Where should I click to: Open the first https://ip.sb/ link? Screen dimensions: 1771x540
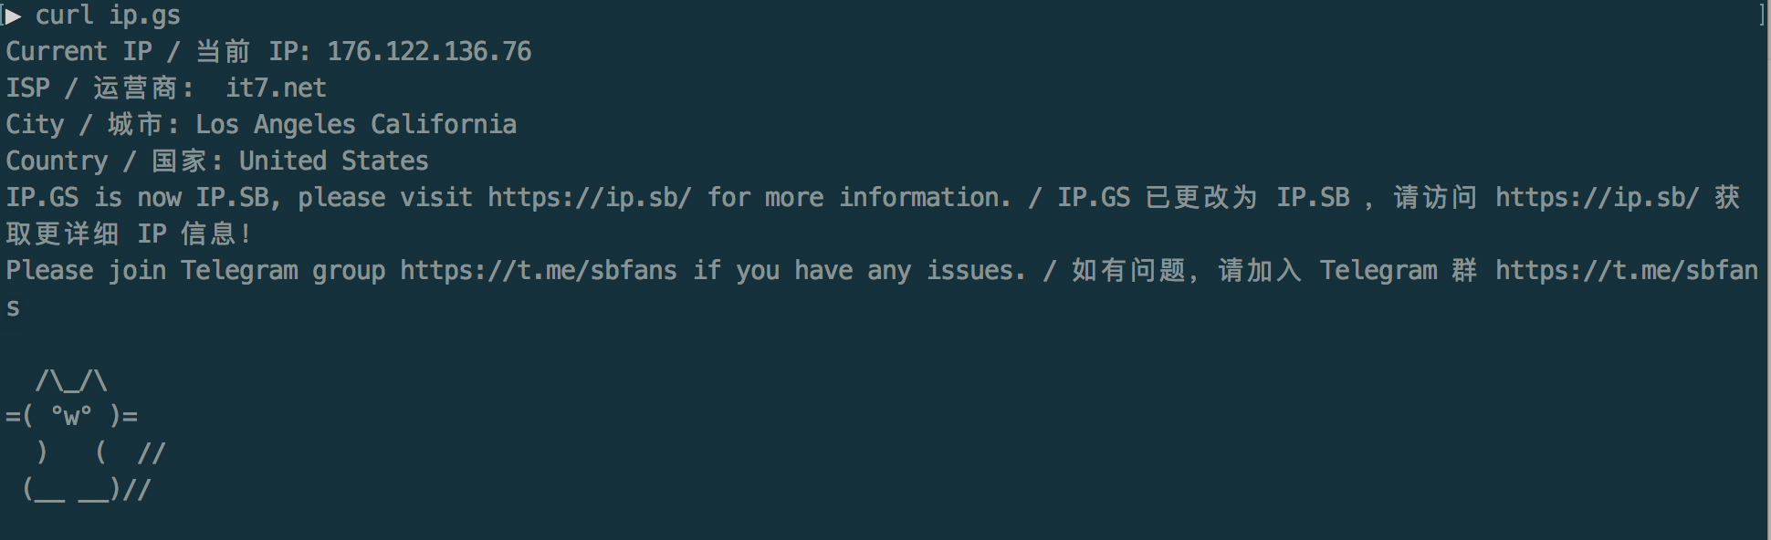pos(590,198)
